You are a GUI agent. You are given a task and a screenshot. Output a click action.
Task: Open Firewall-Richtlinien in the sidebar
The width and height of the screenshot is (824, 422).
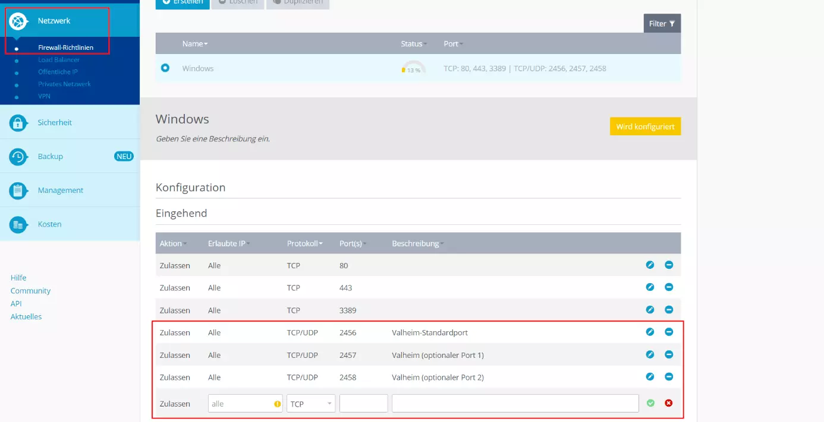65,47
